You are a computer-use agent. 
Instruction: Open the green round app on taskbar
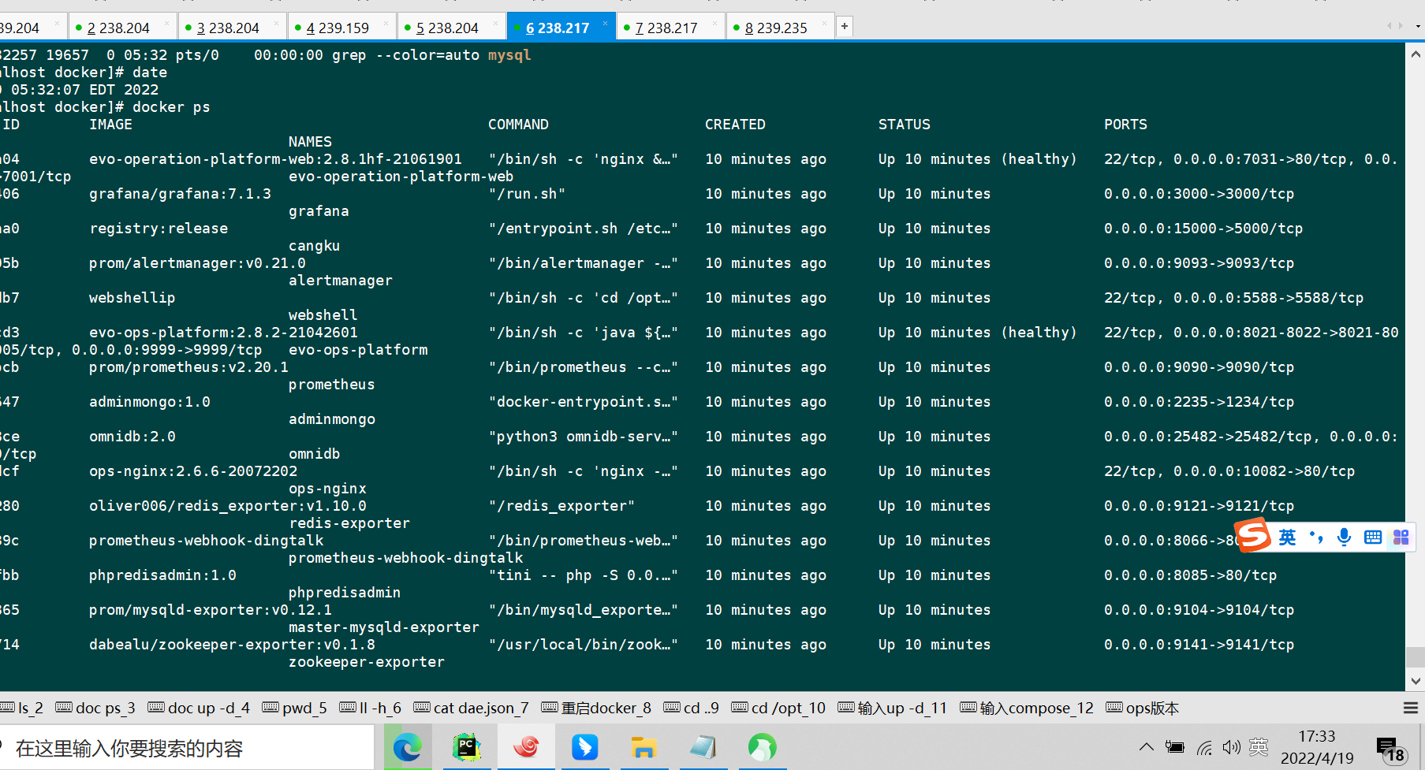pos(762,746)
